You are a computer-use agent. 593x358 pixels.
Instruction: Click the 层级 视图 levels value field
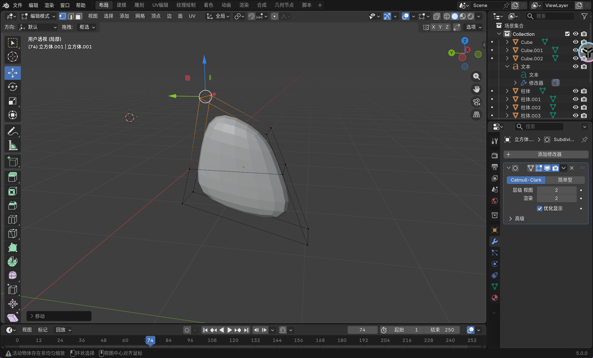556,190
